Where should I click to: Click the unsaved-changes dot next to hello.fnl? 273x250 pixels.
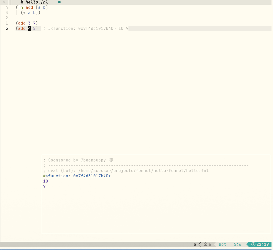[x=59, y=2]
